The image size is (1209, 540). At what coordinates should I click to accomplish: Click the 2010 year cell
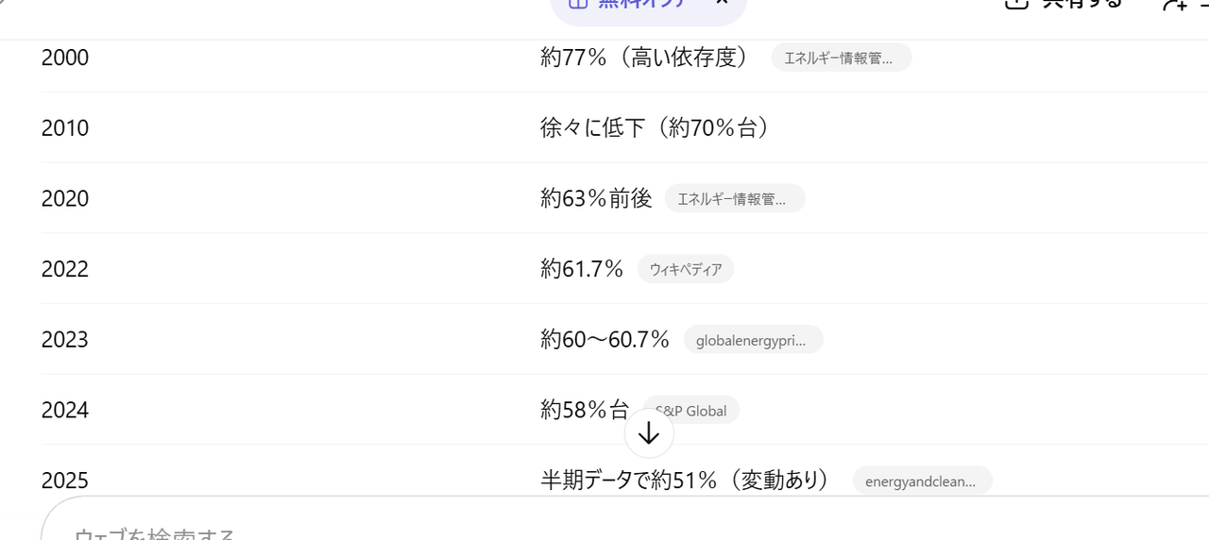(x=65, y=128)
